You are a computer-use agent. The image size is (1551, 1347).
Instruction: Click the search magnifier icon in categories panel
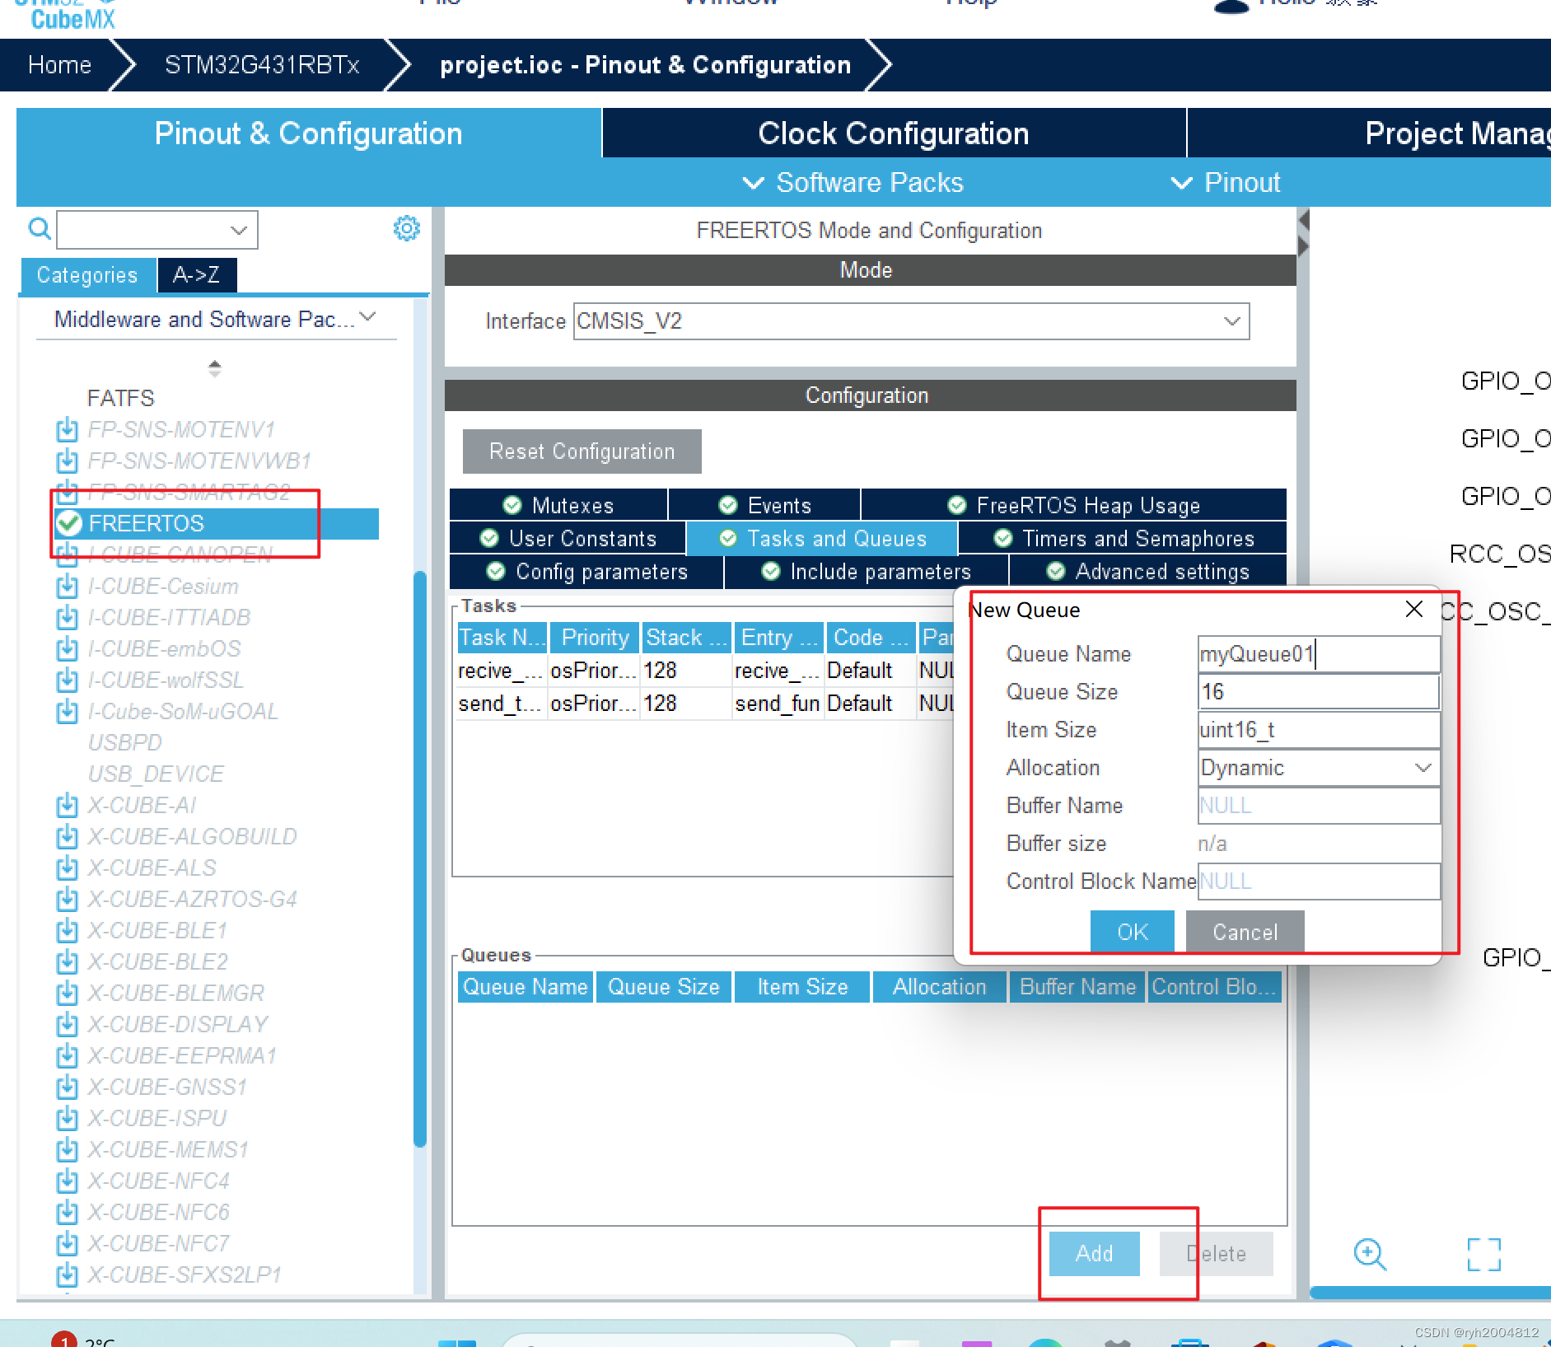coord(40,228)
